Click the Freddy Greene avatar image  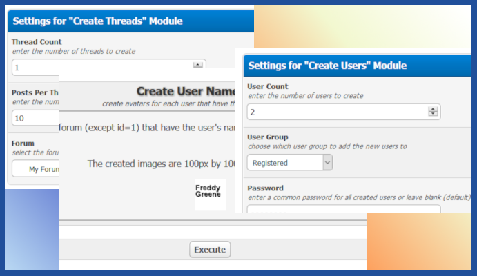[x=210, y=194]
